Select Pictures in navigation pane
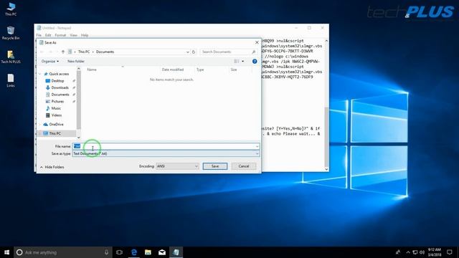Viewport: 459px width, 258px height. [57, 101]
